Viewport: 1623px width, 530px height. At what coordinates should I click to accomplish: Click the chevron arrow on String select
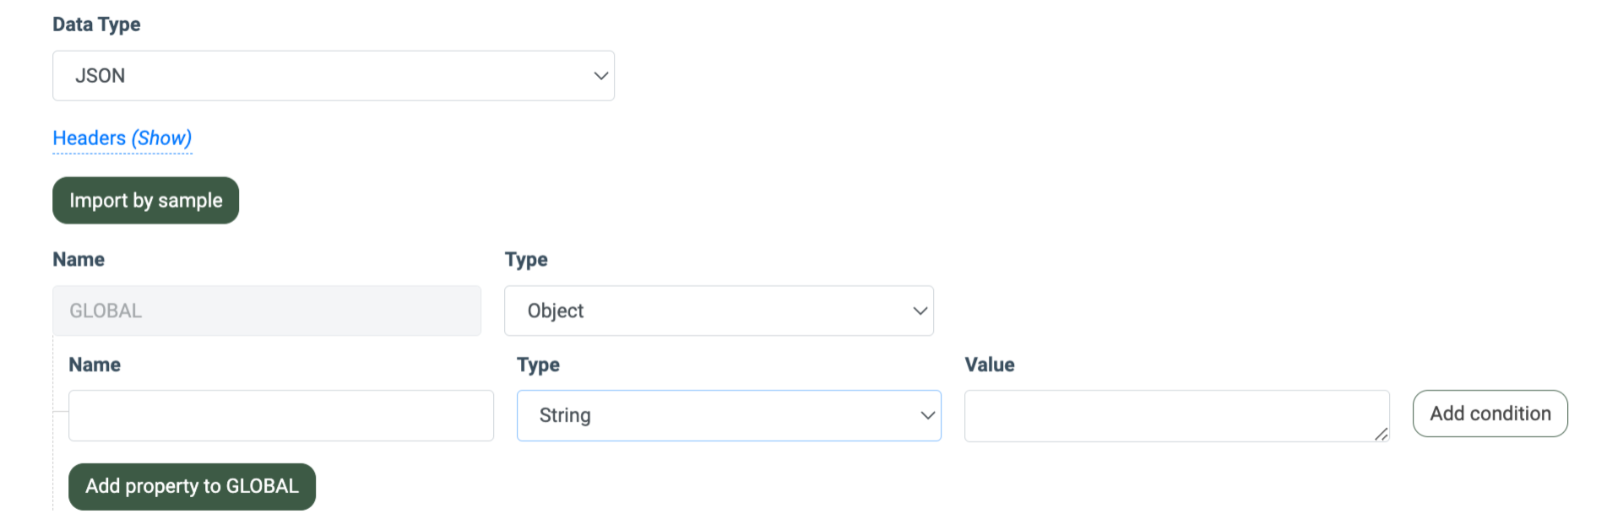point(927,415)
